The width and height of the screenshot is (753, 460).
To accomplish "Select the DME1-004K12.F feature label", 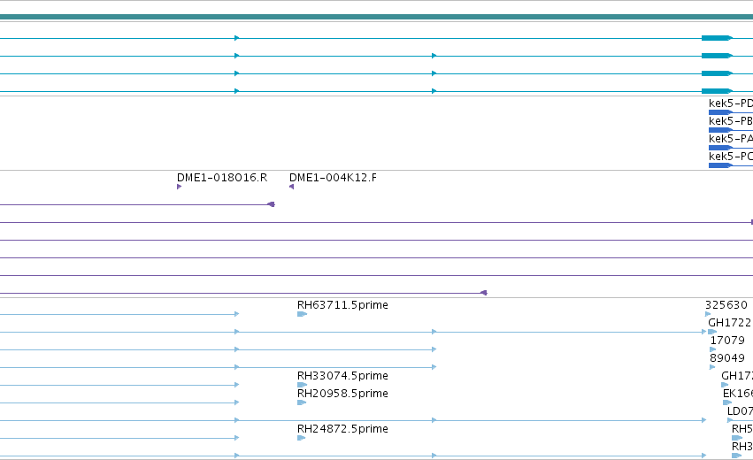I will pos(333,178).
